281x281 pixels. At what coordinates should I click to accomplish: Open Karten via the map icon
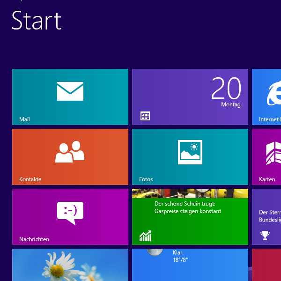point(274,153)
